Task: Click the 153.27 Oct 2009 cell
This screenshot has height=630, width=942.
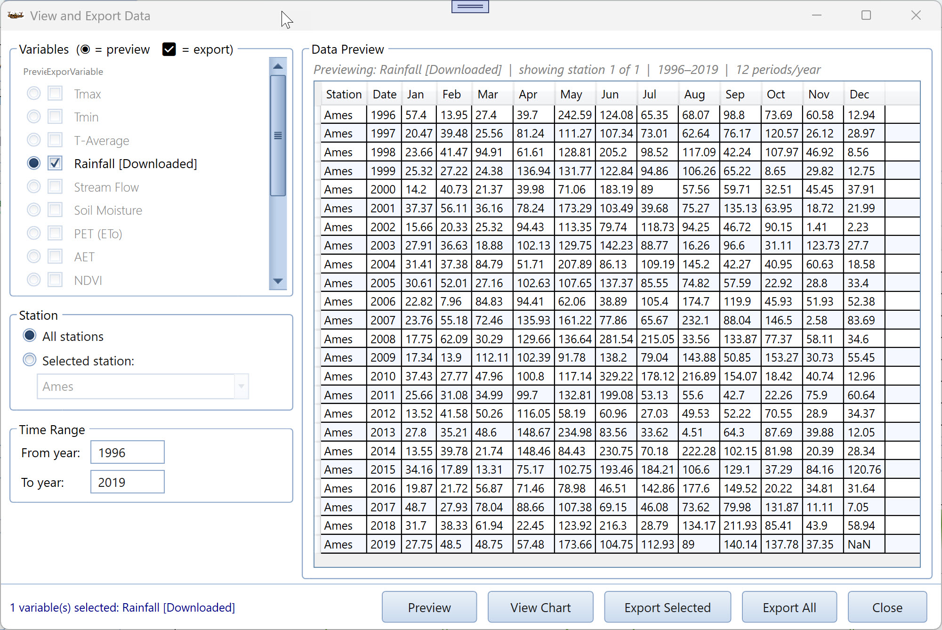Action: 781,357
